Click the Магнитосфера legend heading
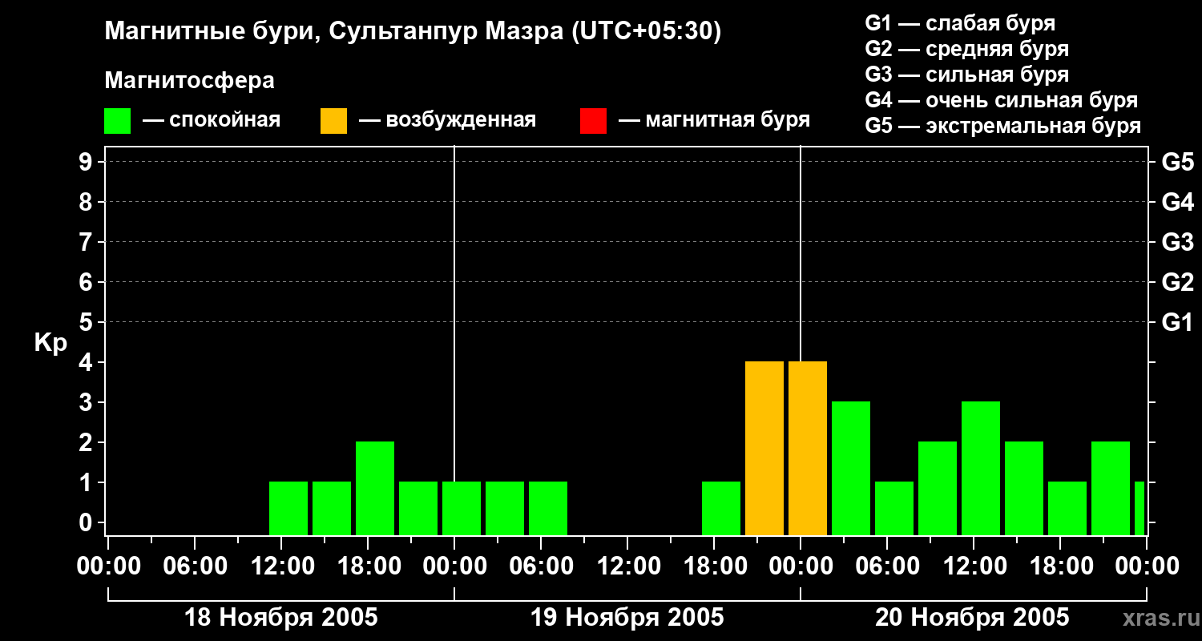This screenshot has height=641, width=1202. click(190, 81)
